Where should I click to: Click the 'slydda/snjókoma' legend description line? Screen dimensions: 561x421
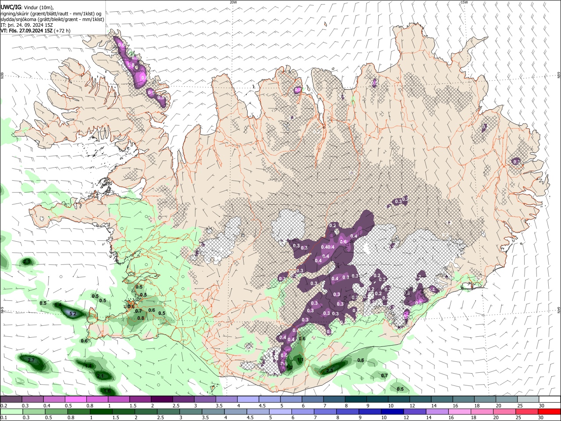pyautogui.click(x=52, y=19)
